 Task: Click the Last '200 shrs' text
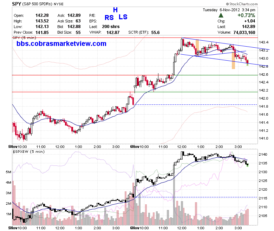111,27
